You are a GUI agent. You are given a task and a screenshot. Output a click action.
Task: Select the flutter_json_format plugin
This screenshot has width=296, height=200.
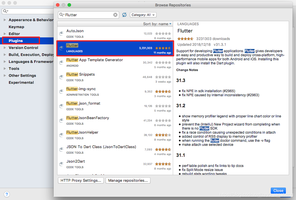[115, 106]
